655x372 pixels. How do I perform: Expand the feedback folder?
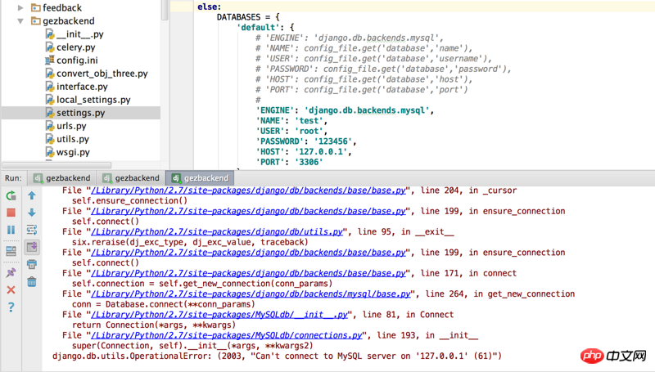click(20, 8)
